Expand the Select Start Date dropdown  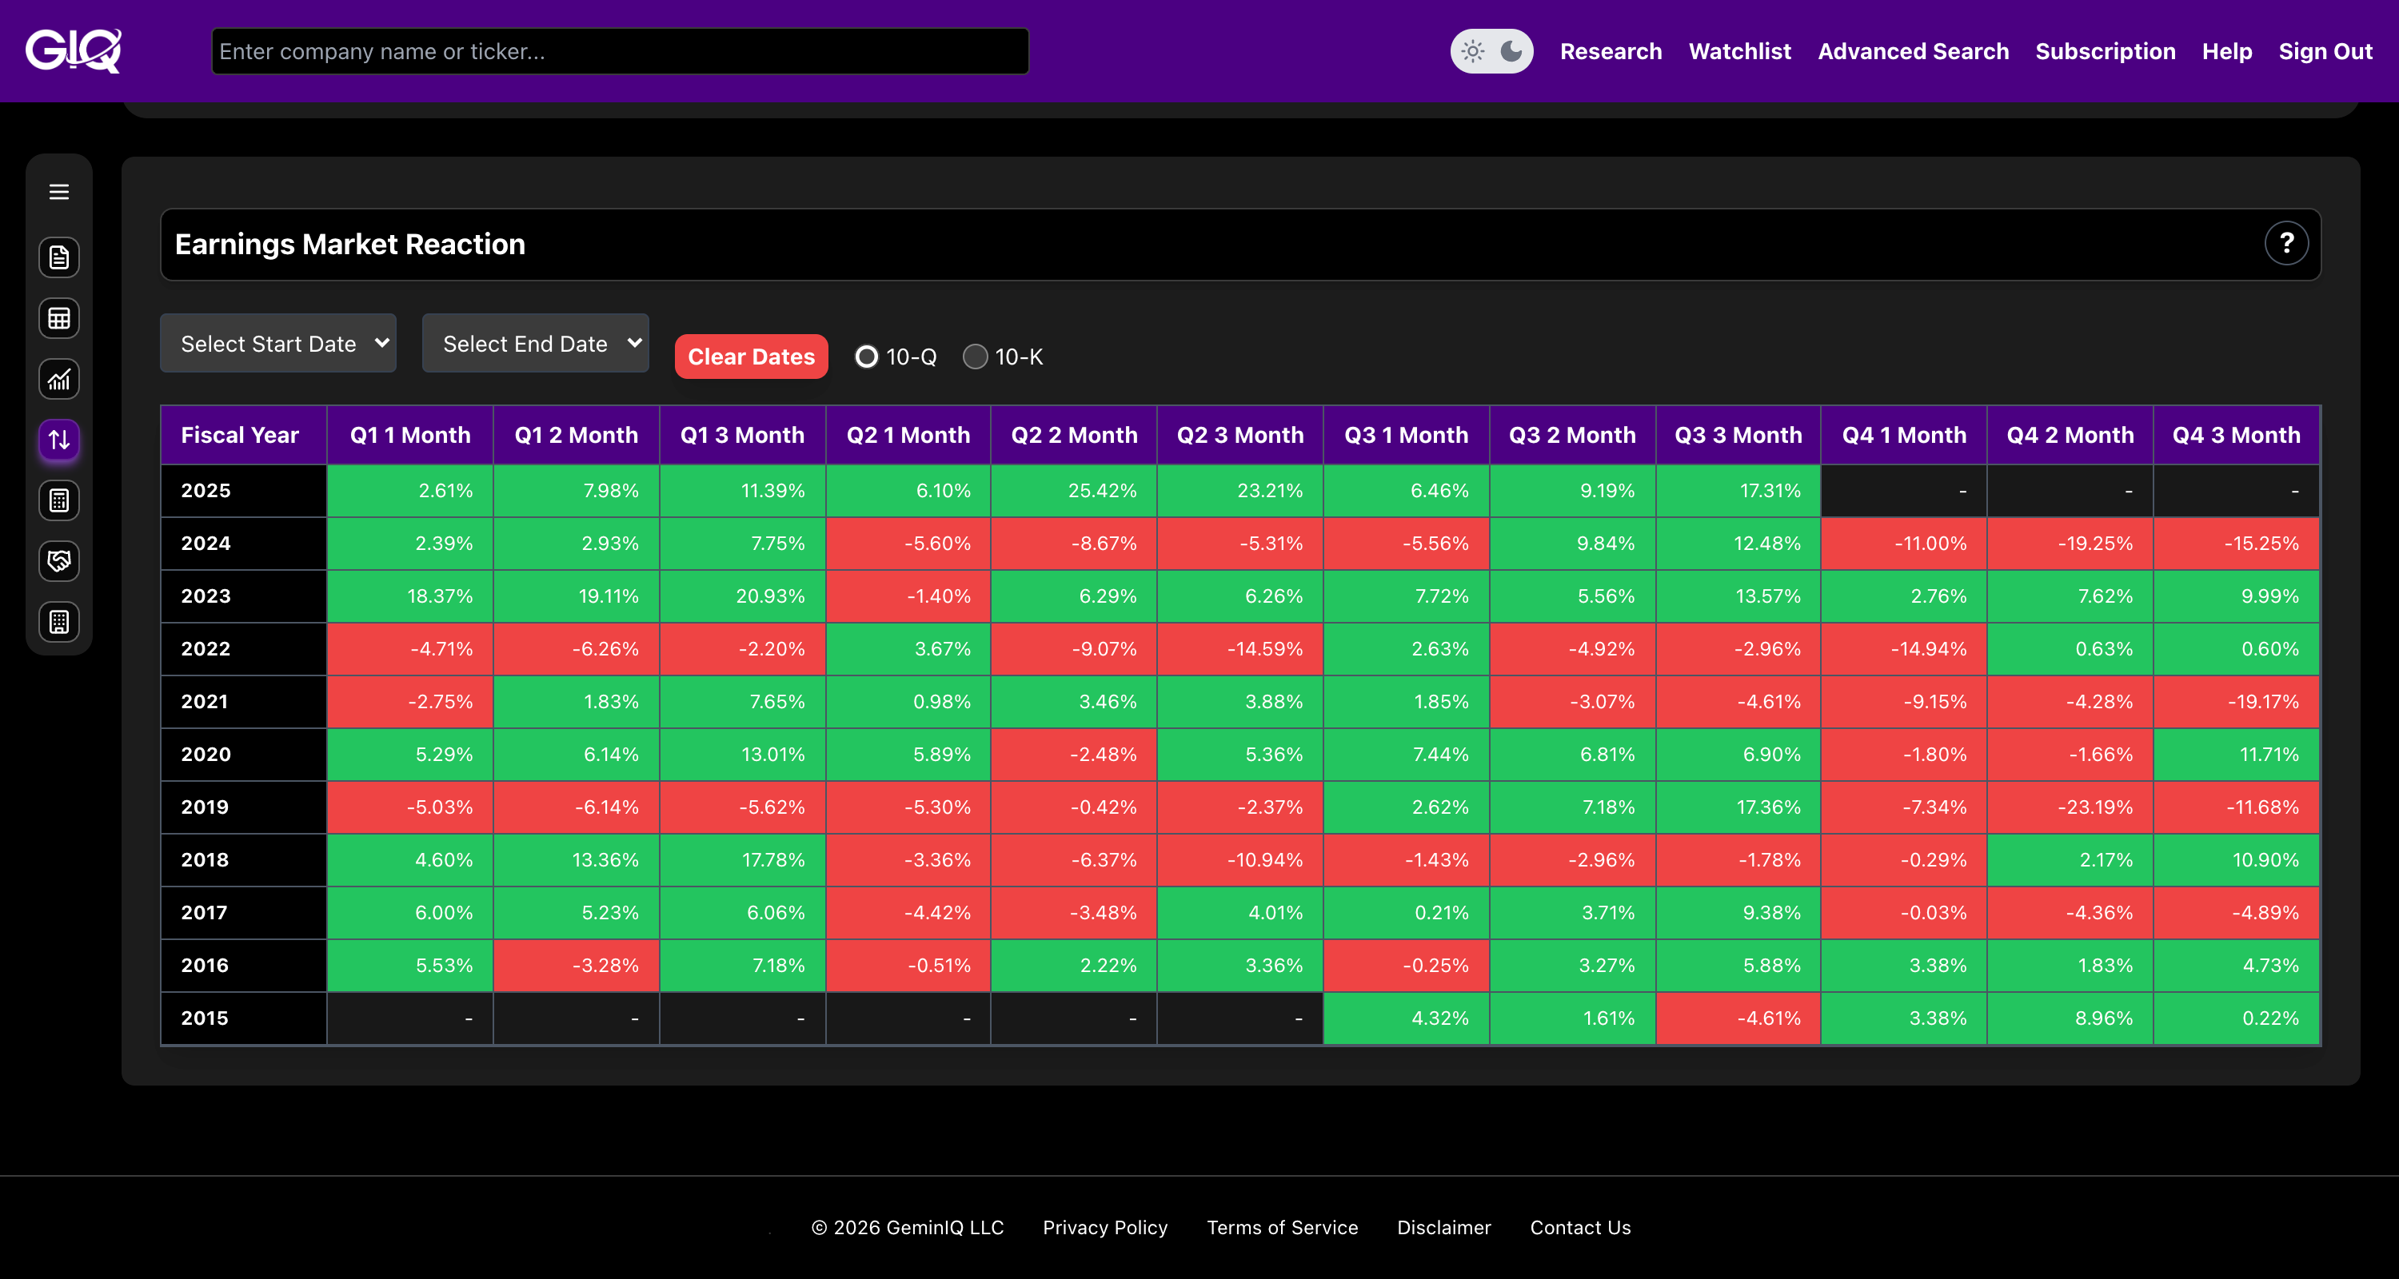278,344
